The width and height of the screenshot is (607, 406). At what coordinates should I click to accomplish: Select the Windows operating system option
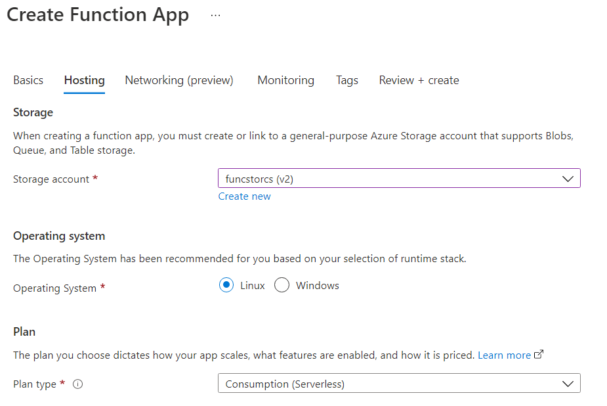click(282, 285)
